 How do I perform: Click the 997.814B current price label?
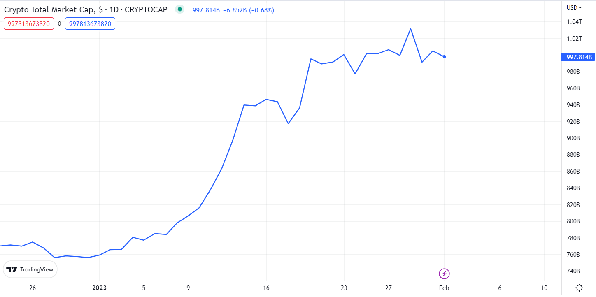(578, 57)
